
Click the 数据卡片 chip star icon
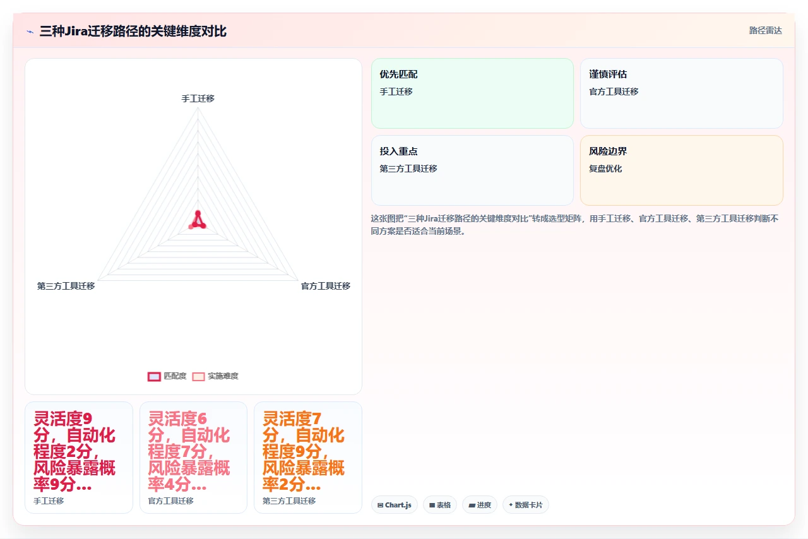(x=511, y=505)
